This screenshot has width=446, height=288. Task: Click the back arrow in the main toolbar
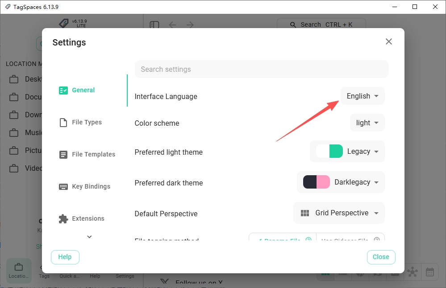(172, 25)
